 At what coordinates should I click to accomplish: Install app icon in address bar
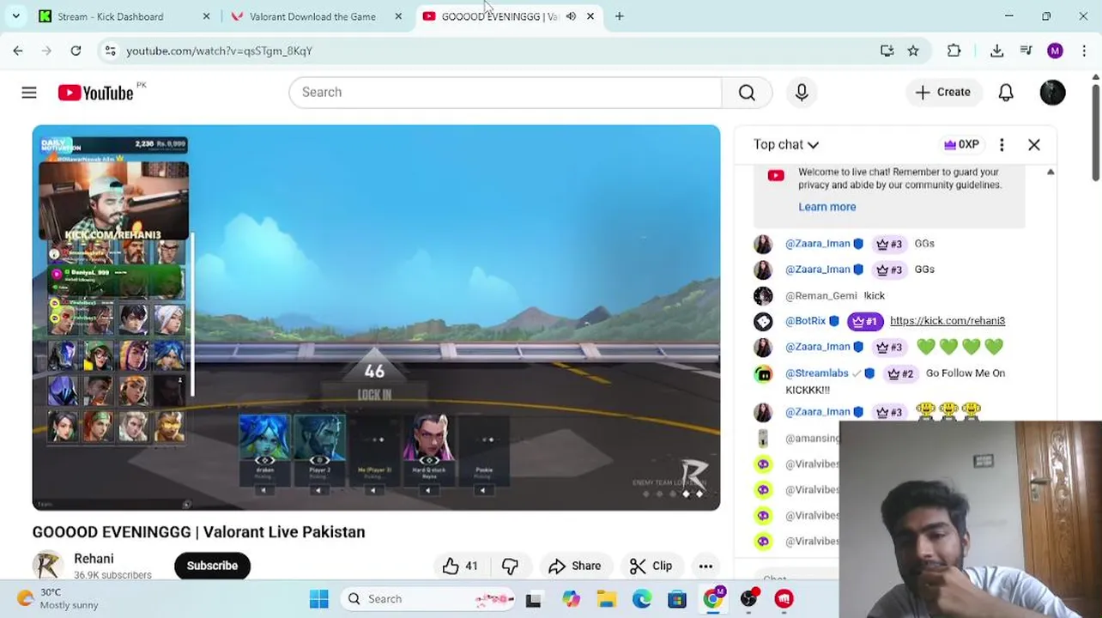point(887,51)
